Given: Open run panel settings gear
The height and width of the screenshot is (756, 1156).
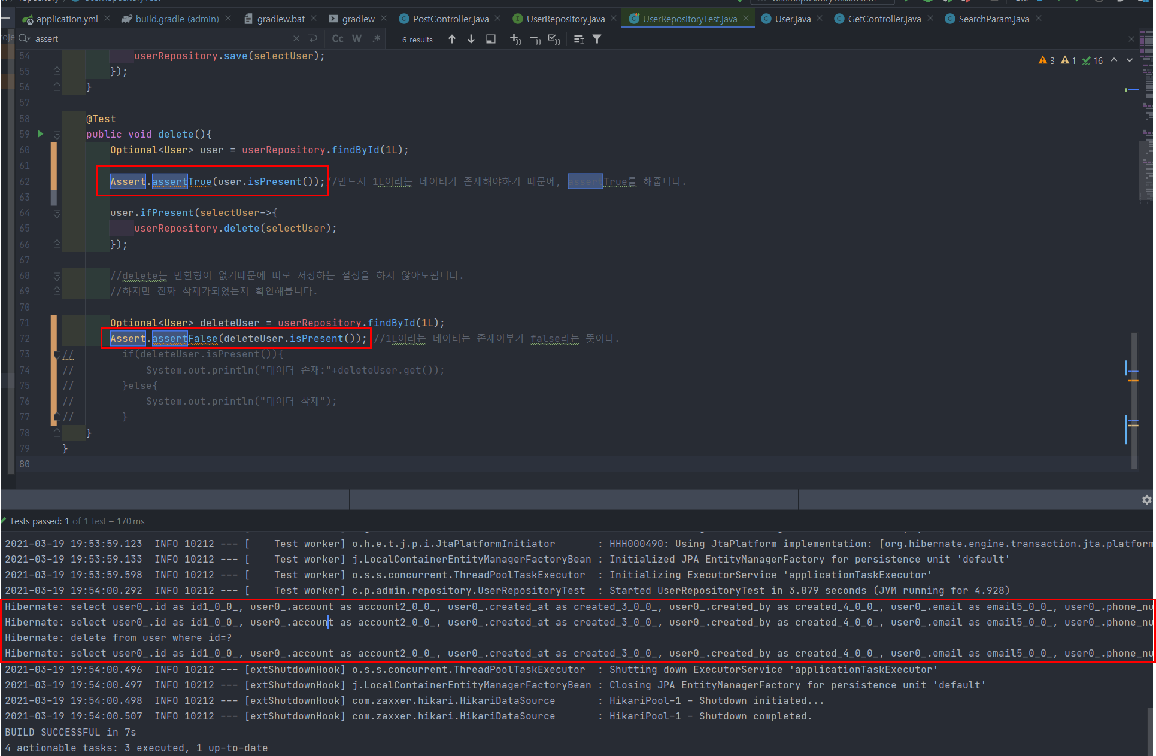Looking at the screenshot, I should (1146, 499).
